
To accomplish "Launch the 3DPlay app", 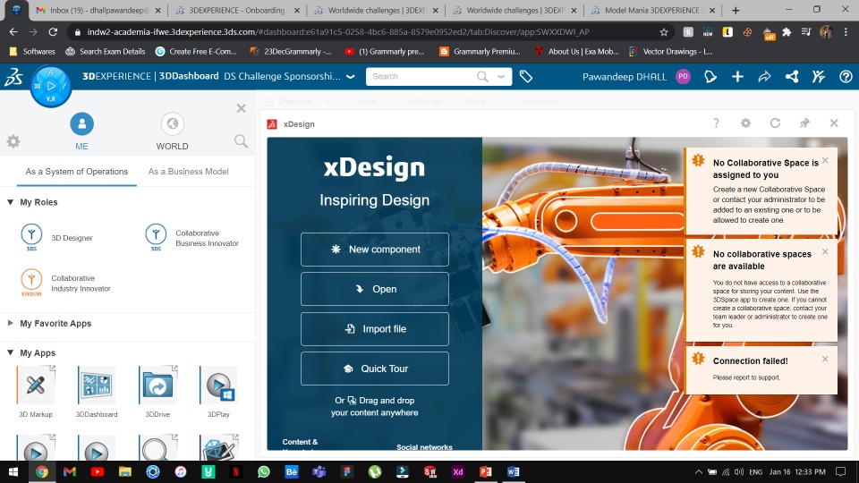I will [218, 385].
